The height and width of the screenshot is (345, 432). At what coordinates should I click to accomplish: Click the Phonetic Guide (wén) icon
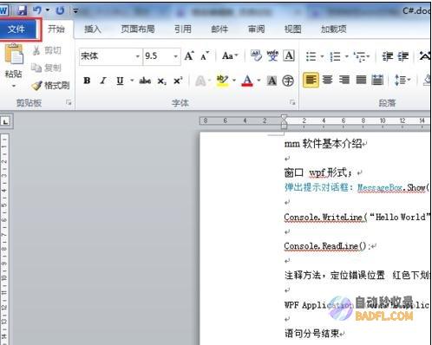pyautogui.click(x=272, y=55)
